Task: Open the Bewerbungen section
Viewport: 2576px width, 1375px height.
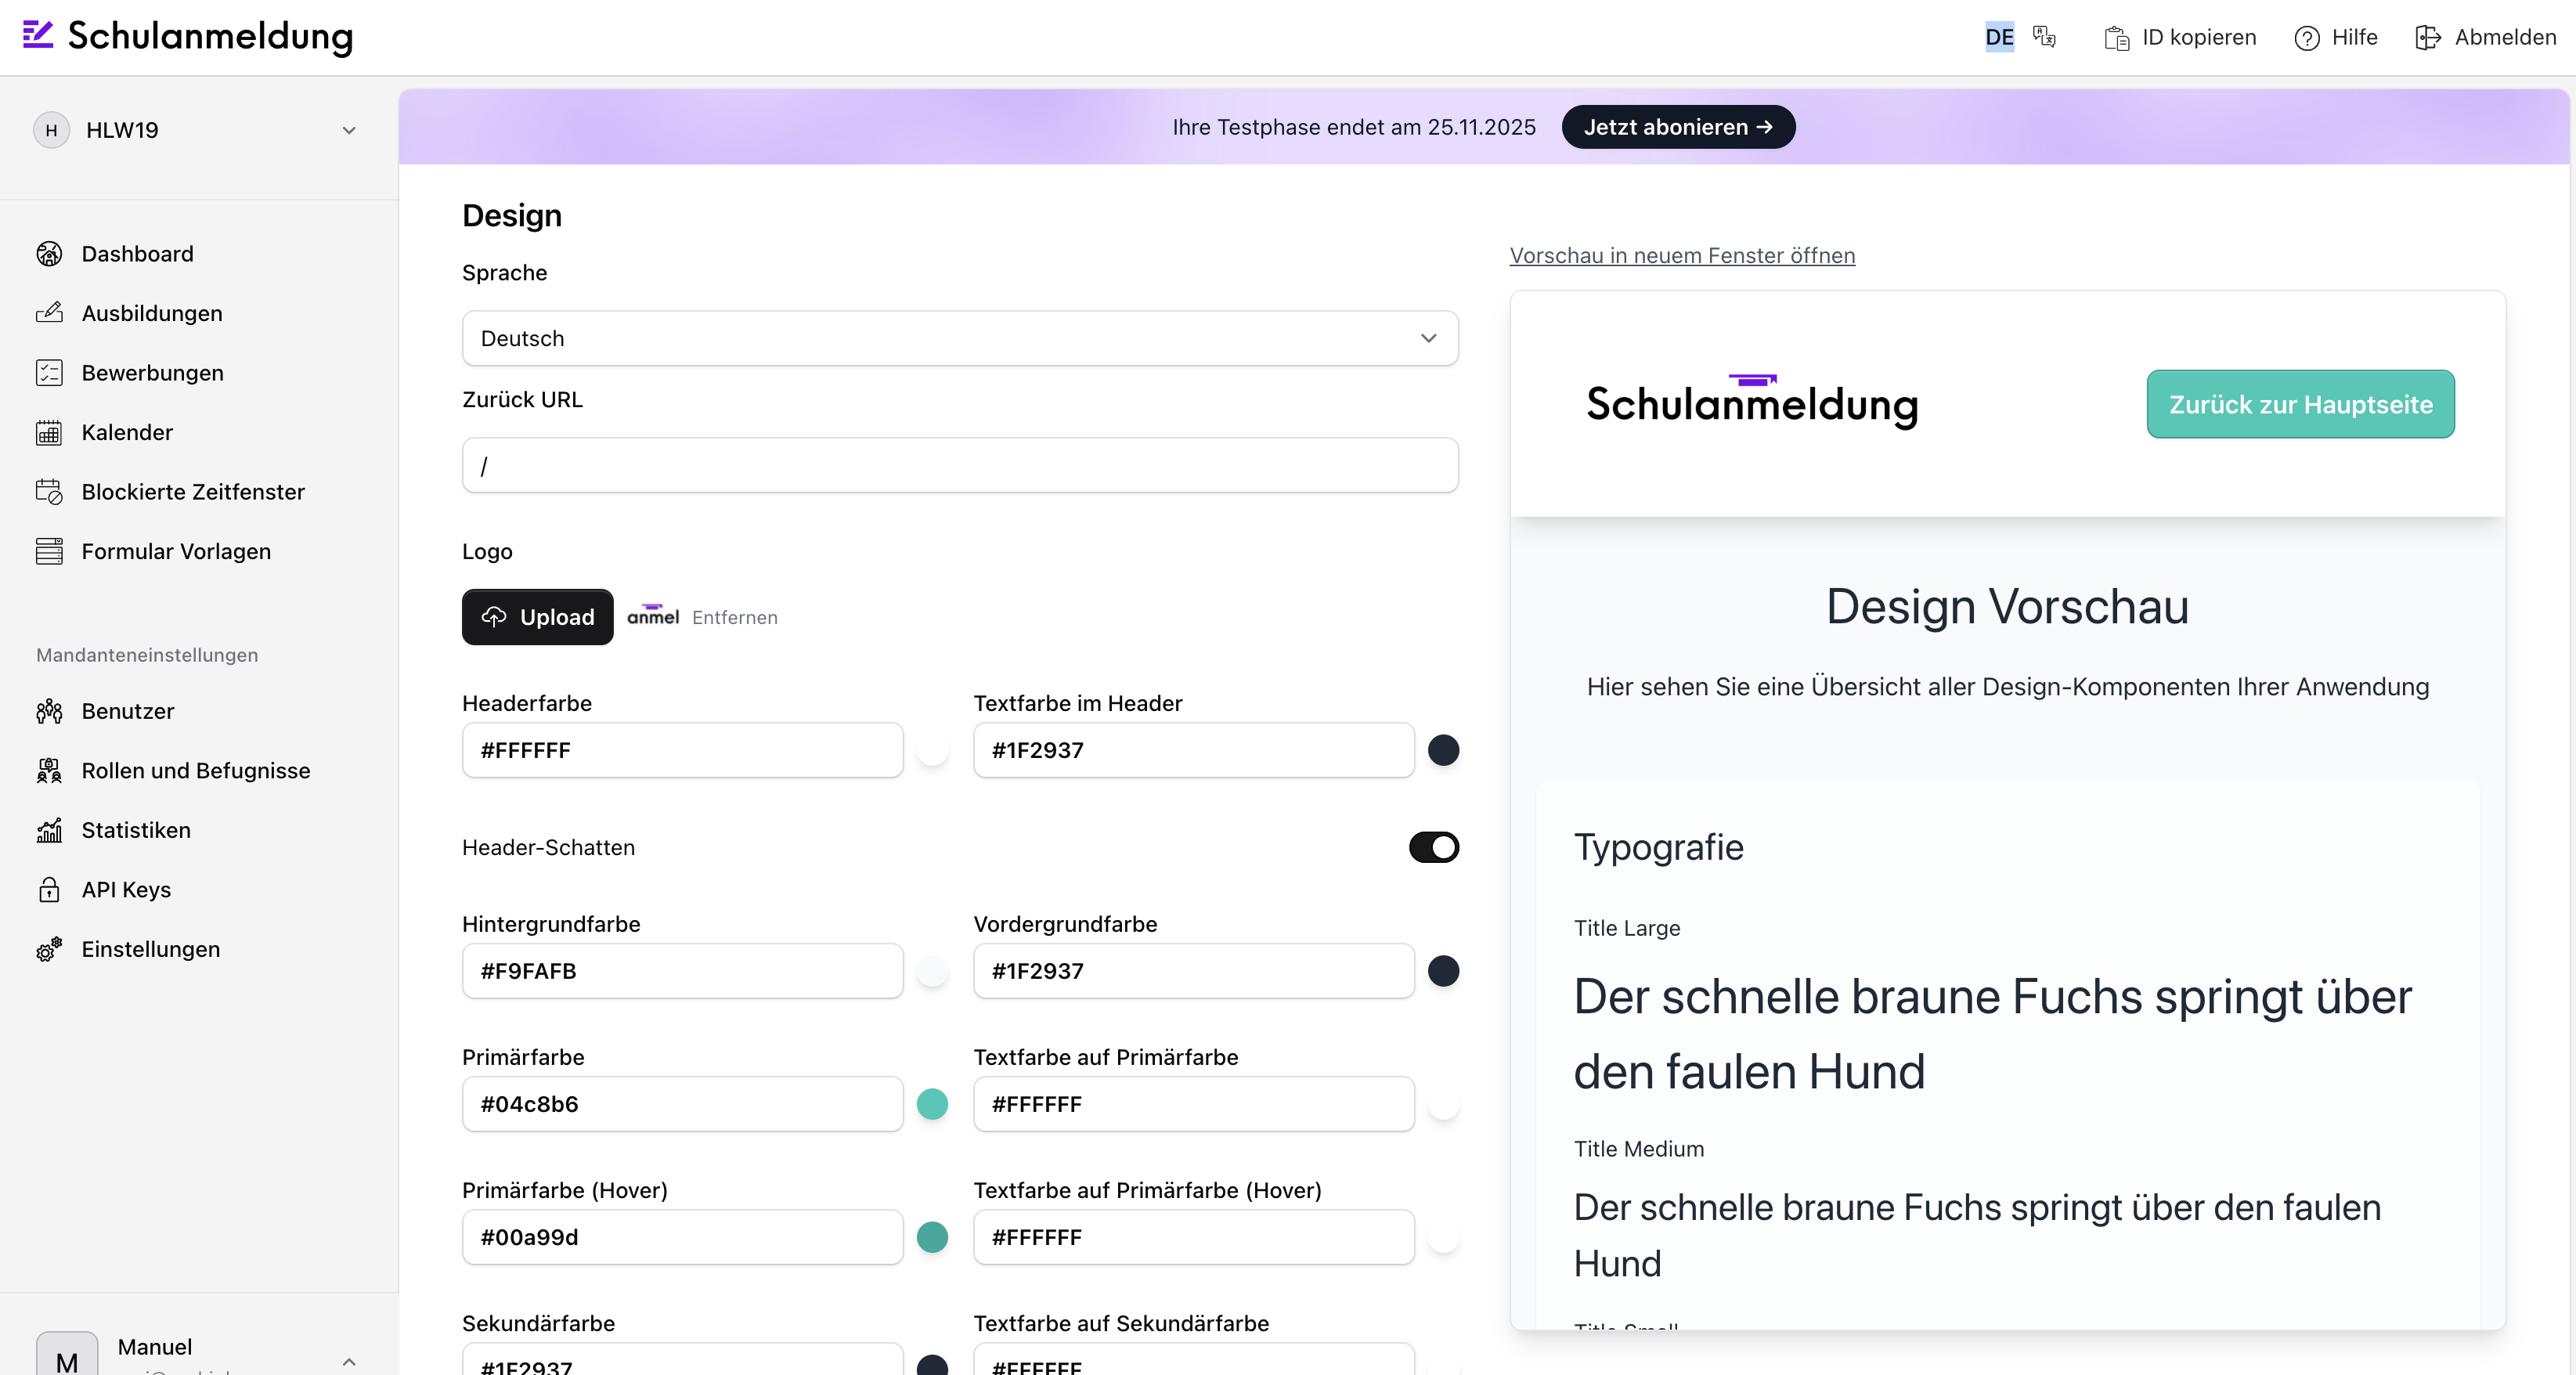Action: point(152,372)
